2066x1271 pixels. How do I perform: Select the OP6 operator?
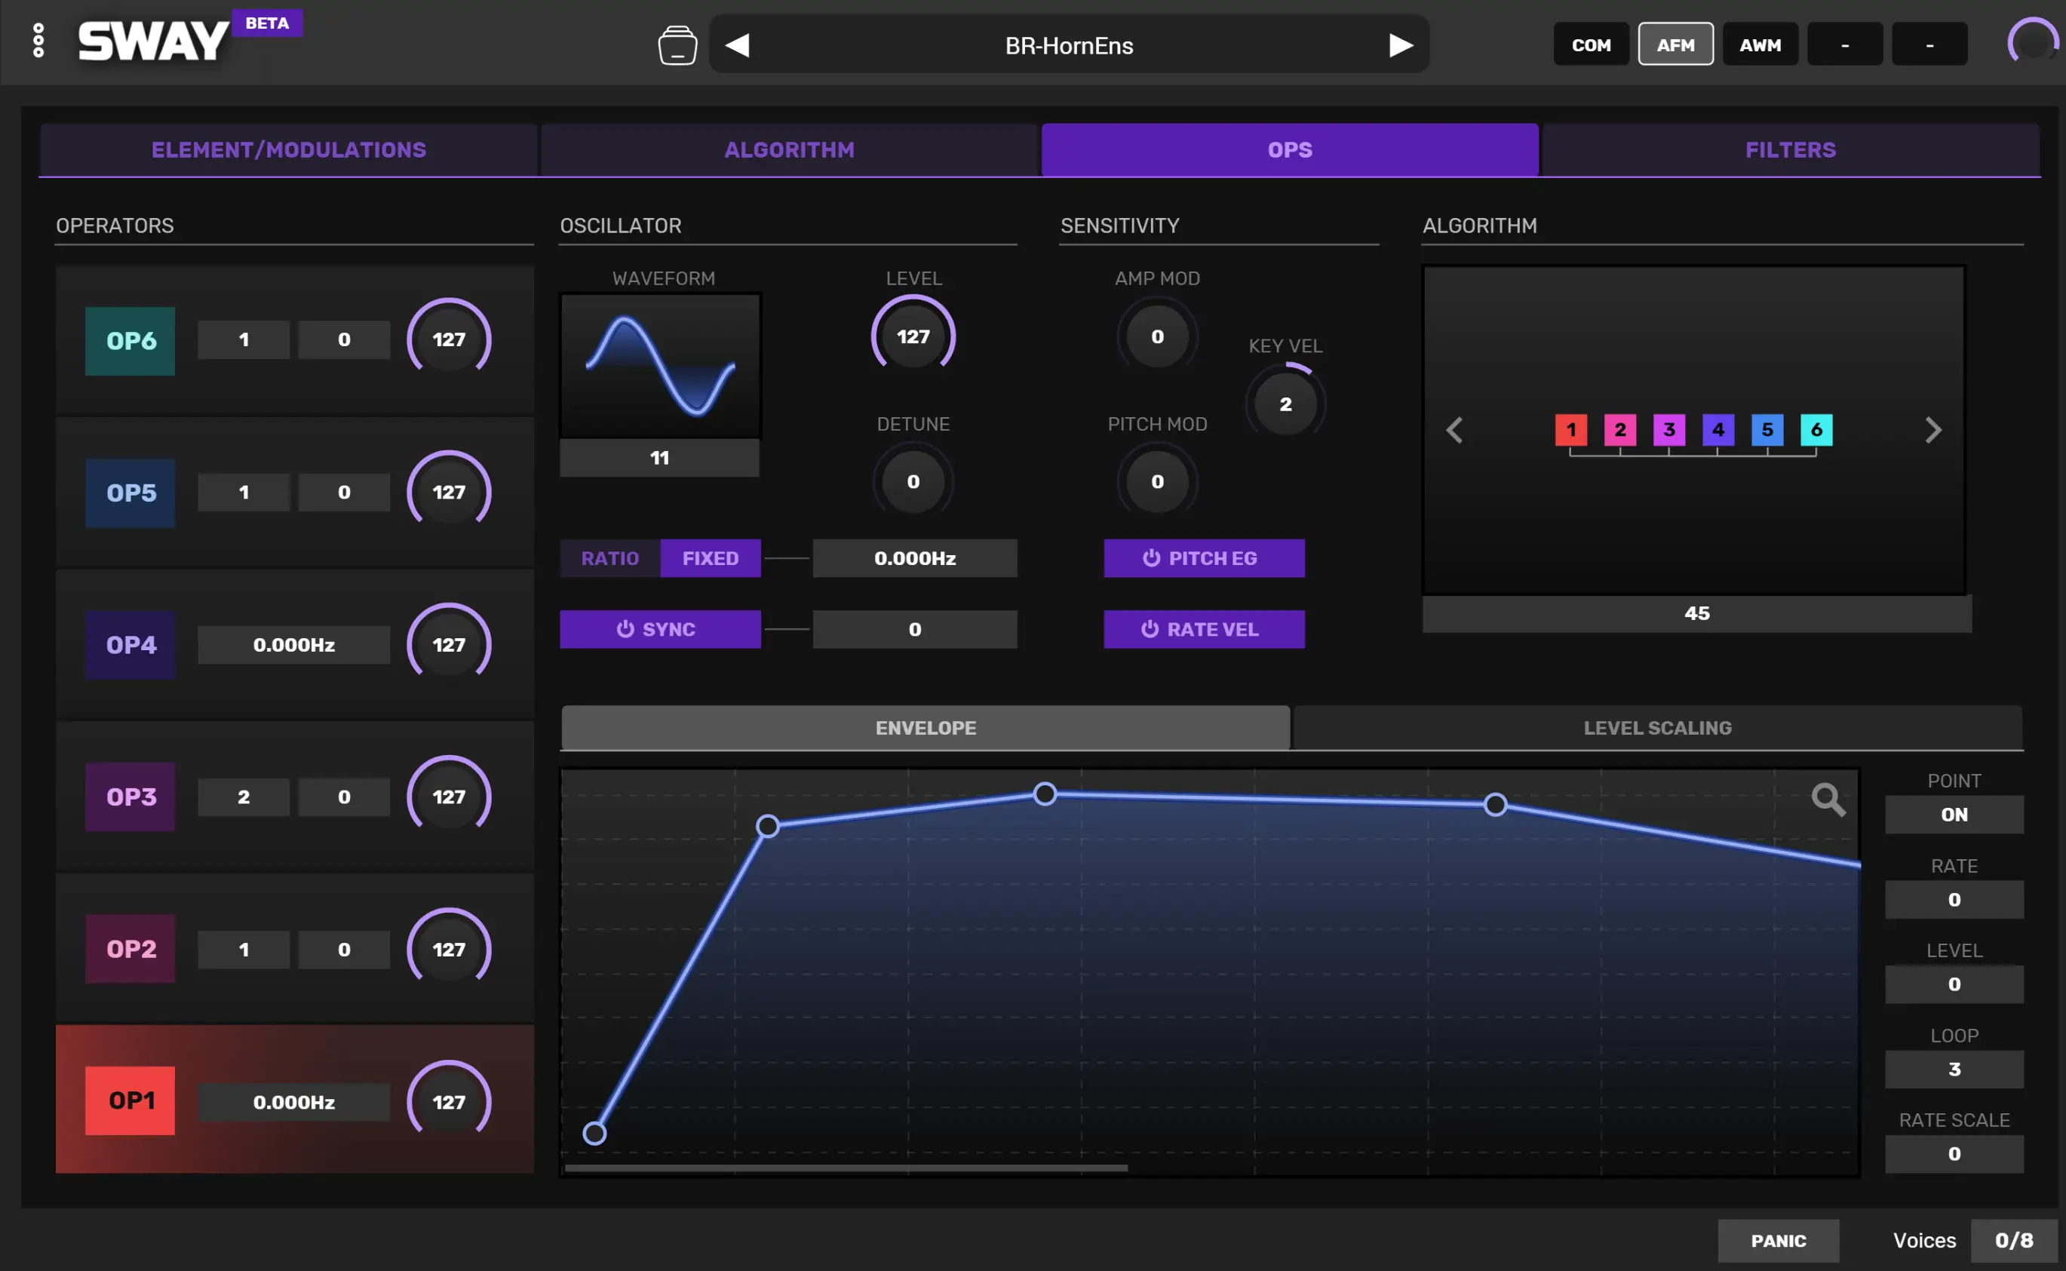point(130,340)
